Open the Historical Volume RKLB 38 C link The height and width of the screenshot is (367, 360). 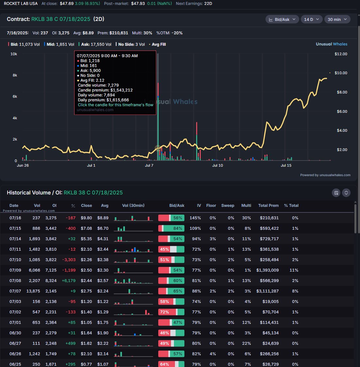click(x=93, y=192)
